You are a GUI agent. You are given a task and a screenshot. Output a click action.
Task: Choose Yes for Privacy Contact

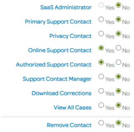(101, 34)
